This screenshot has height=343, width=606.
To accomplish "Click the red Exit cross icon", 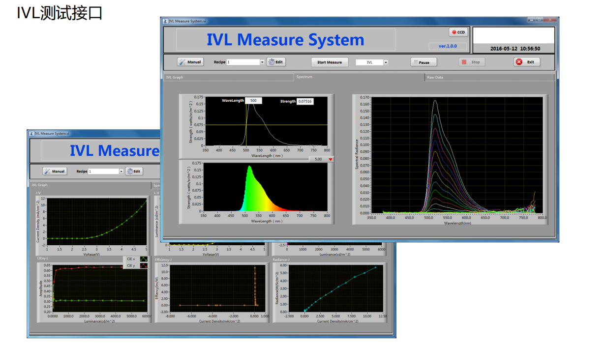I will 519,62.
